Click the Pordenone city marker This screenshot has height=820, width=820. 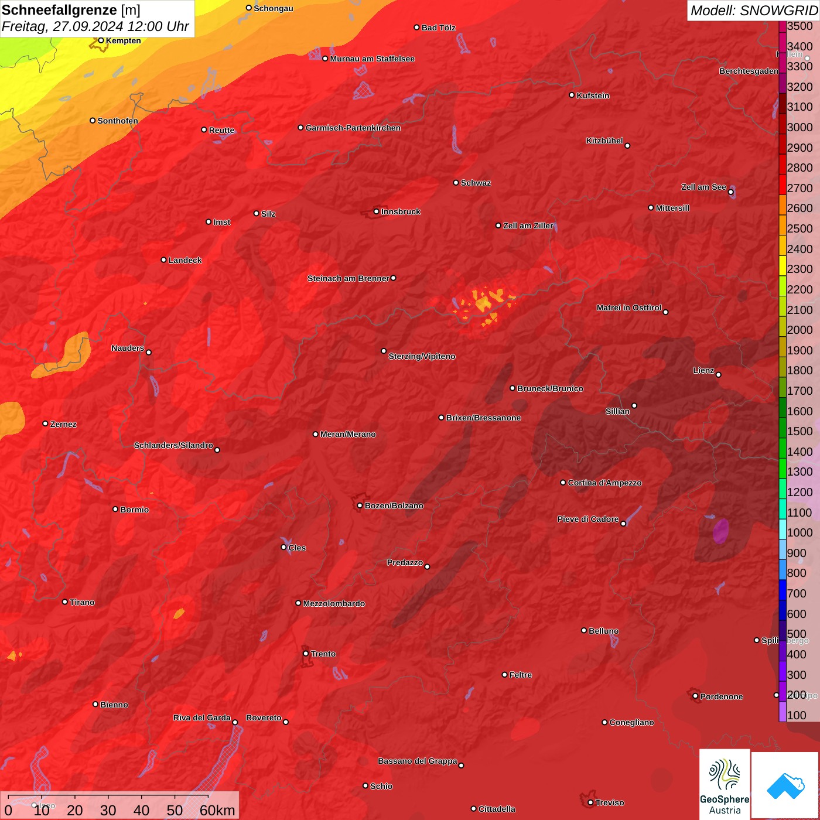pos(695,696)
